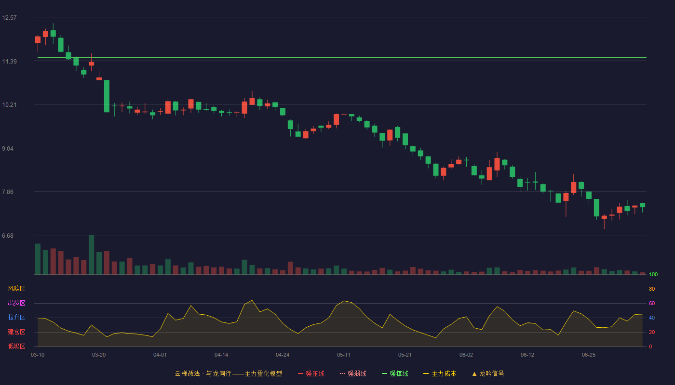
Task: Click the 低吸区 zone label
Action: click(16, 346)
